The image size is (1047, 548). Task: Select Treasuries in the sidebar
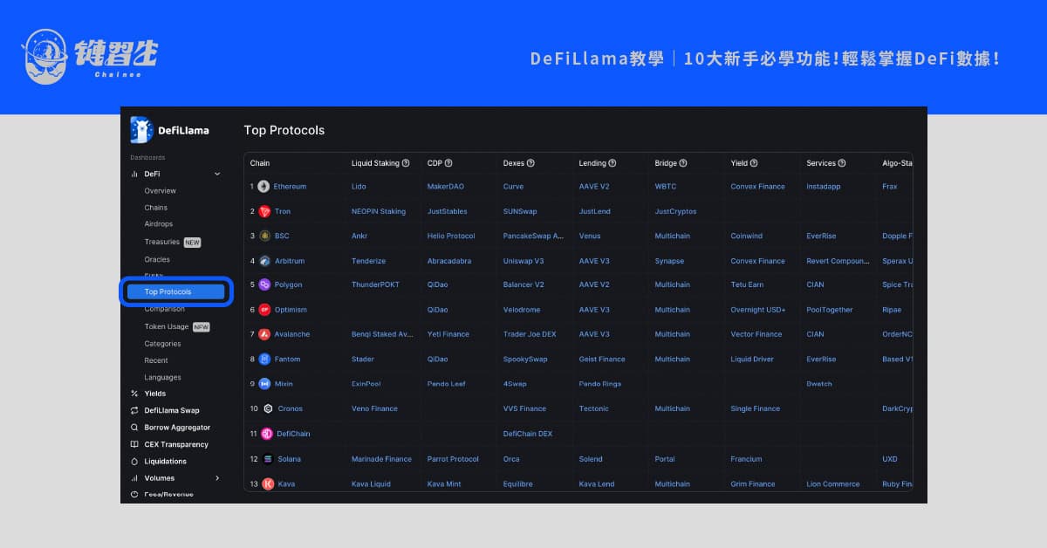pos(162,242)
